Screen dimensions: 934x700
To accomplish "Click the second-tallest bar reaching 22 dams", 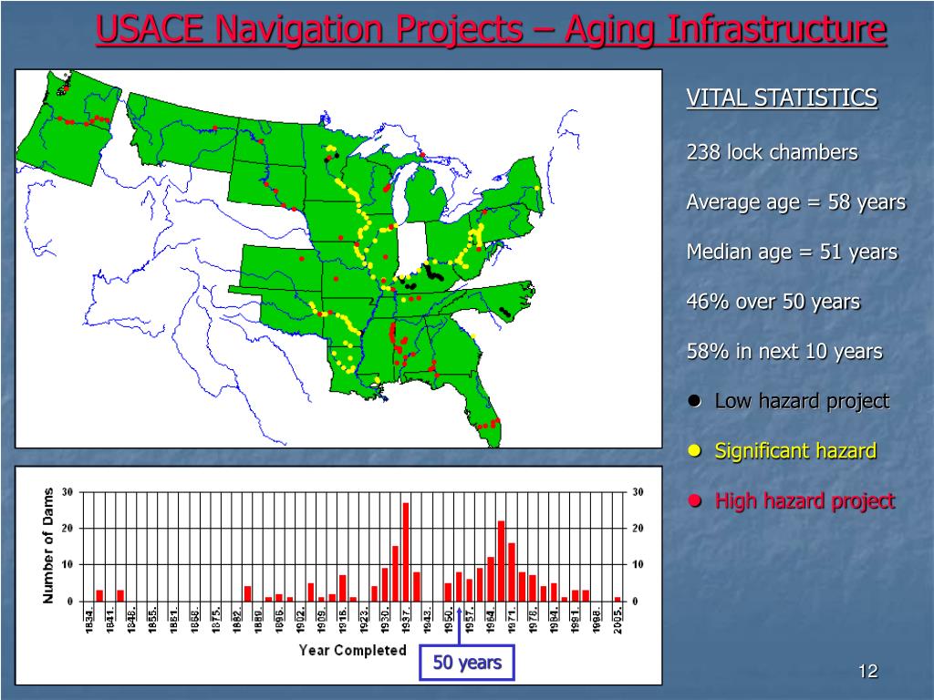I will [501, 561].
